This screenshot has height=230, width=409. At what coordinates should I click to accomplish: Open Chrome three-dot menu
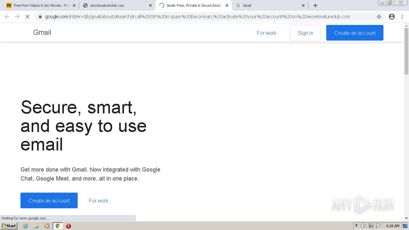click(402, 17)
